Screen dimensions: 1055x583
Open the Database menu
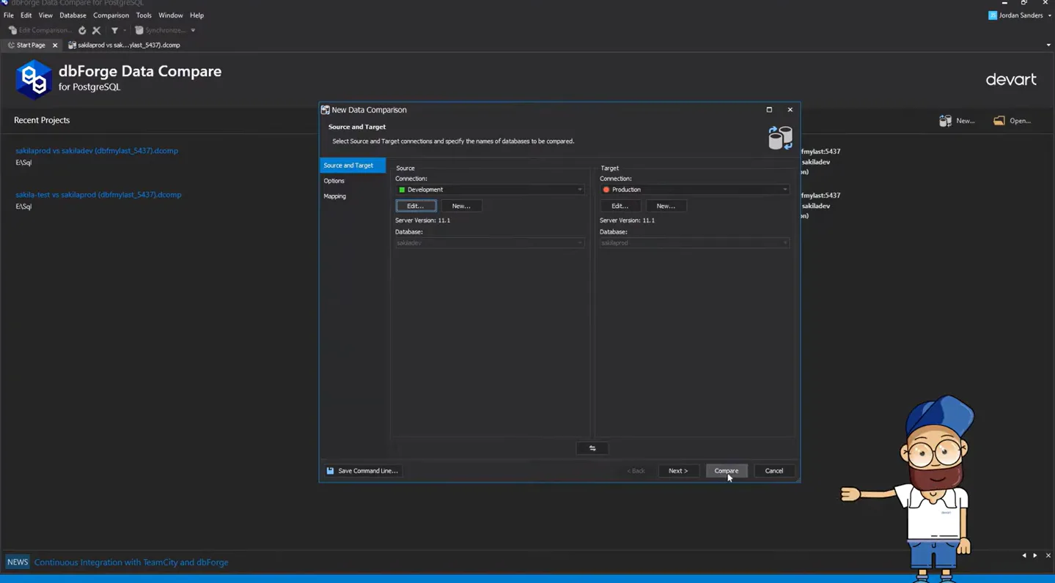(x=73, y=15)
